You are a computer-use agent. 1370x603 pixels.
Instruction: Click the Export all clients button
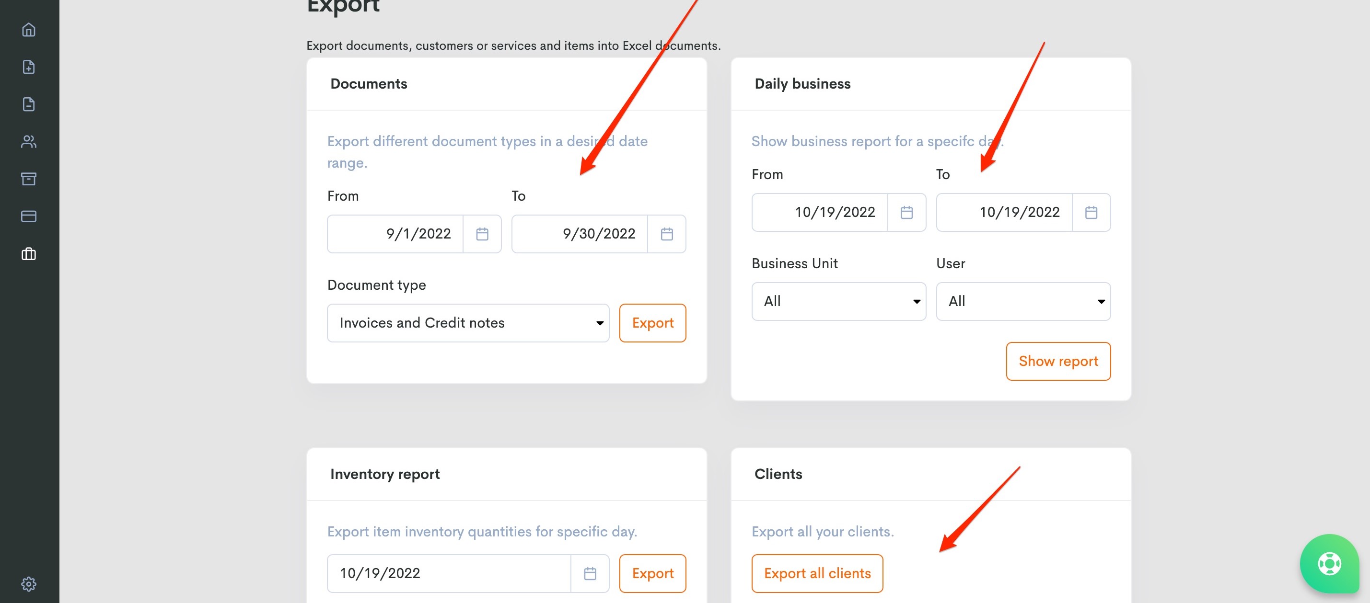point(817,573)
